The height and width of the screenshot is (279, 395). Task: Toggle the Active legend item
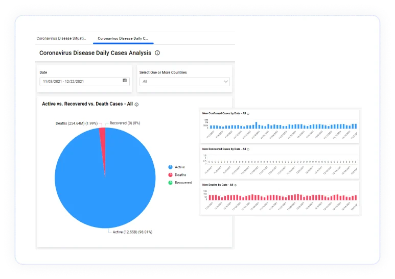(x=177, y=167)
